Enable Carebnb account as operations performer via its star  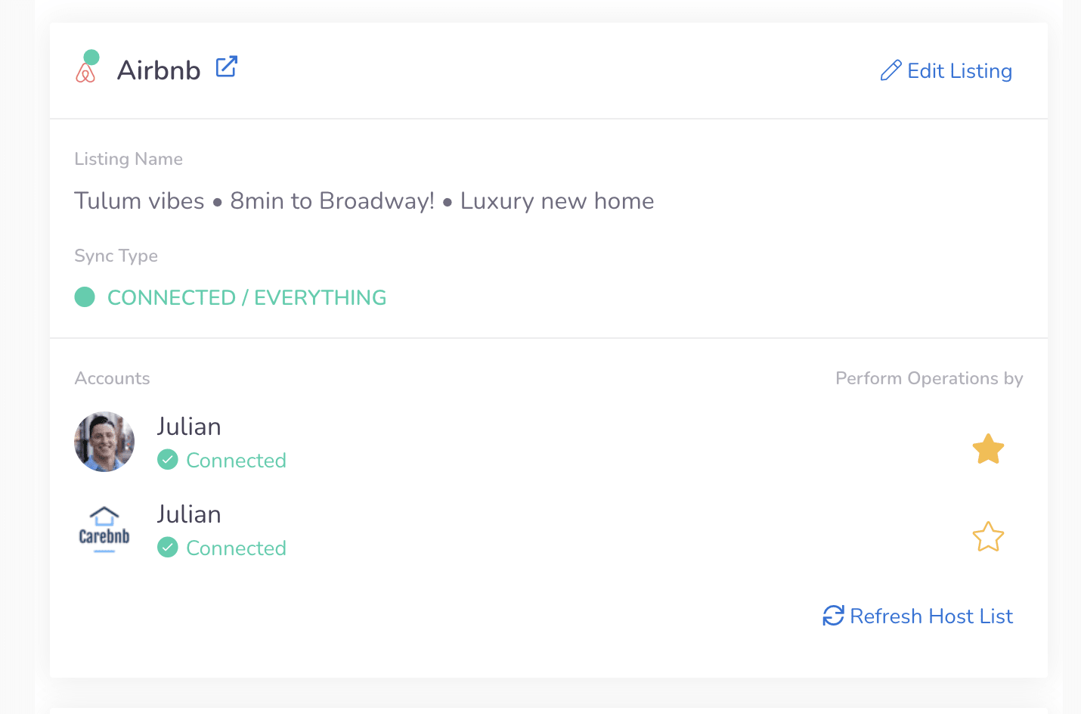(988, 537)
